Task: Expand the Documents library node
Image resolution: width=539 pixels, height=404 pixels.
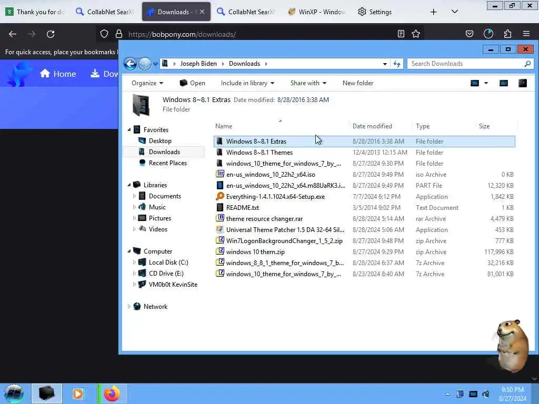Action: (134, 196)
